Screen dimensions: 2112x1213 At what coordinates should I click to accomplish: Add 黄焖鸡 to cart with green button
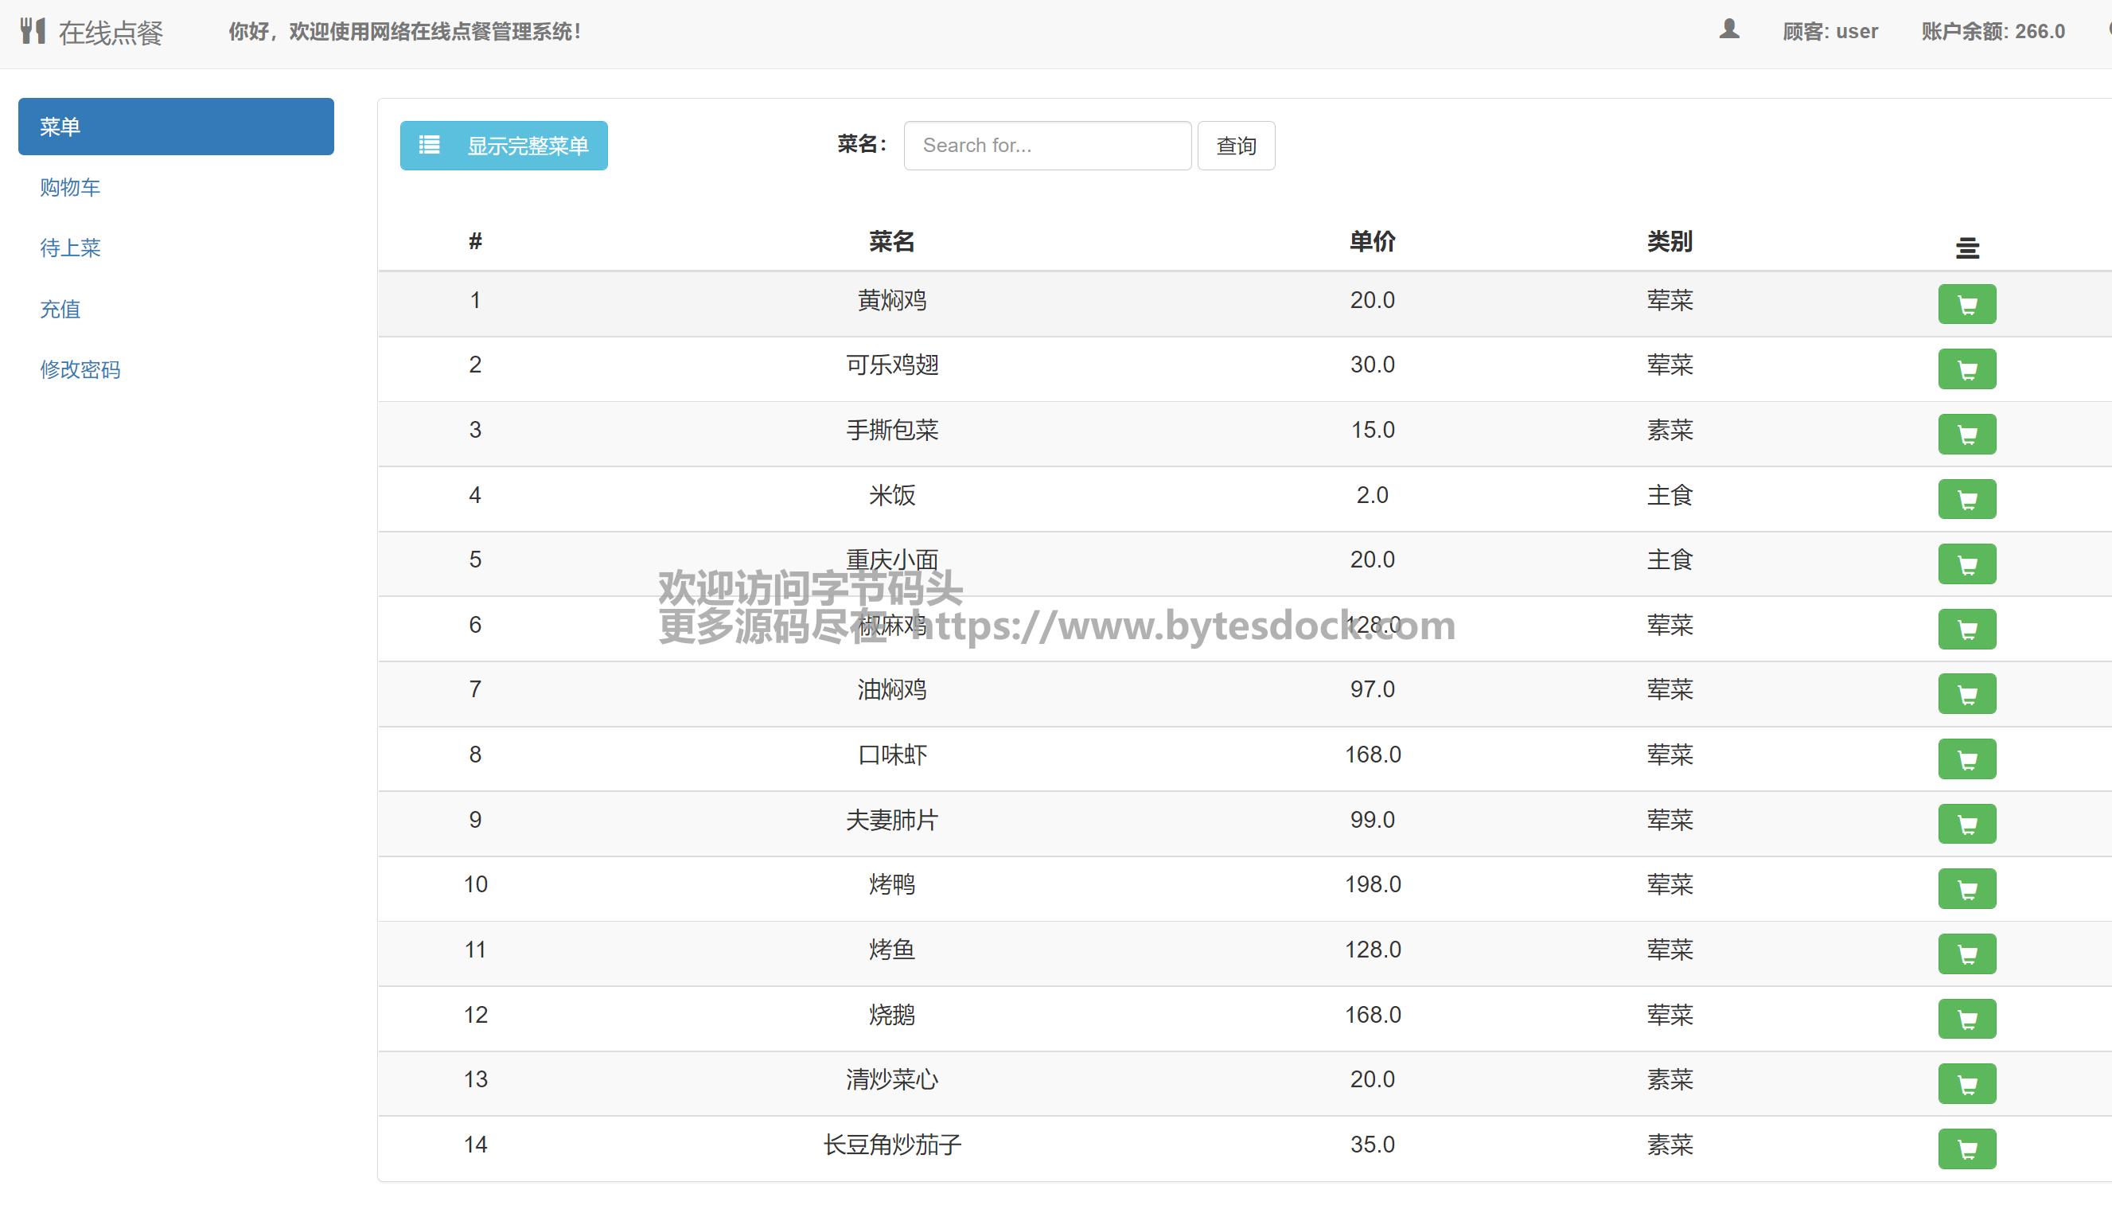click(x=1966, y=304)
